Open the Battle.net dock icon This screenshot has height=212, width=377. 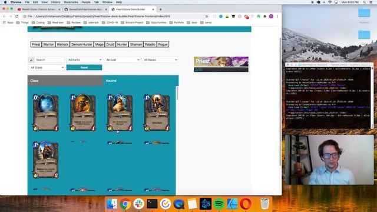click(x=206, y=204)
